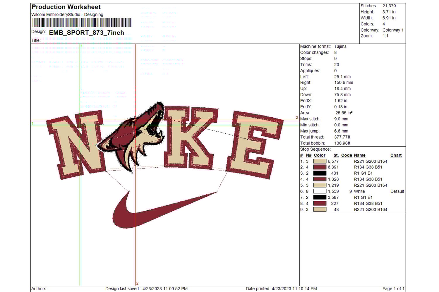439x292 pixels.
Task: Click the "Title:" label
Action: pyautogui.click(x=36, y=40)
